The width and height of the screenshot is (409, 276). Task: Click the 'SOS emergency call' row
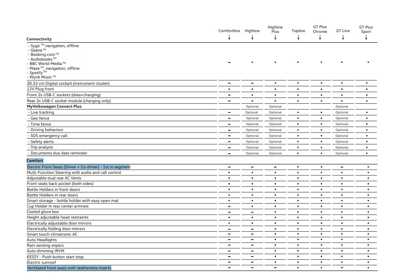coord(48,136)
